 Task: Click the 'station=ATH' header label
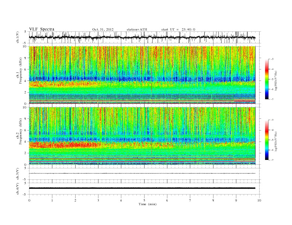click(x=137, y=29)
